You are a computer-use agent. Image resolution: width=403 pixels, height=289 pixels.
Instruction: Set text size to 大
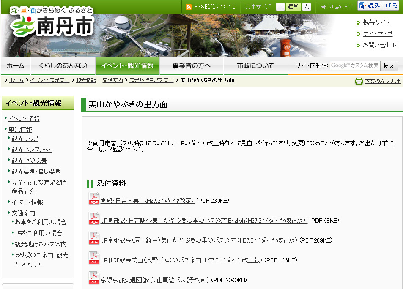(306, 7)
